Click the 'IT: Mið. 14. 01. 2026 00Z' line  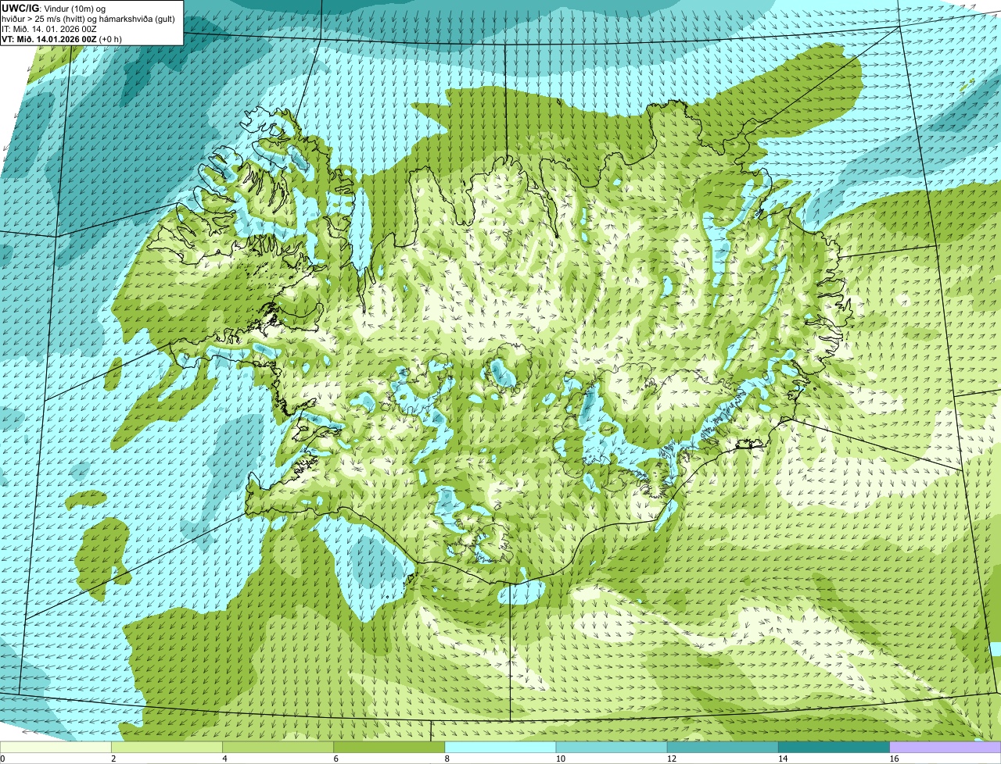tap(49, 29)
